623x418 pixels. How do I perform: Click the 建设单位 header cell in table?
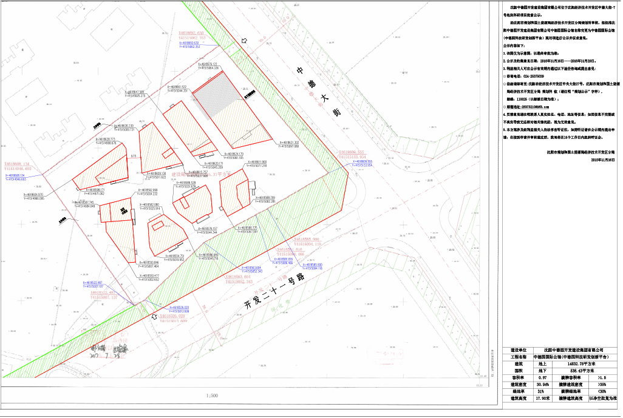[518, 350]
